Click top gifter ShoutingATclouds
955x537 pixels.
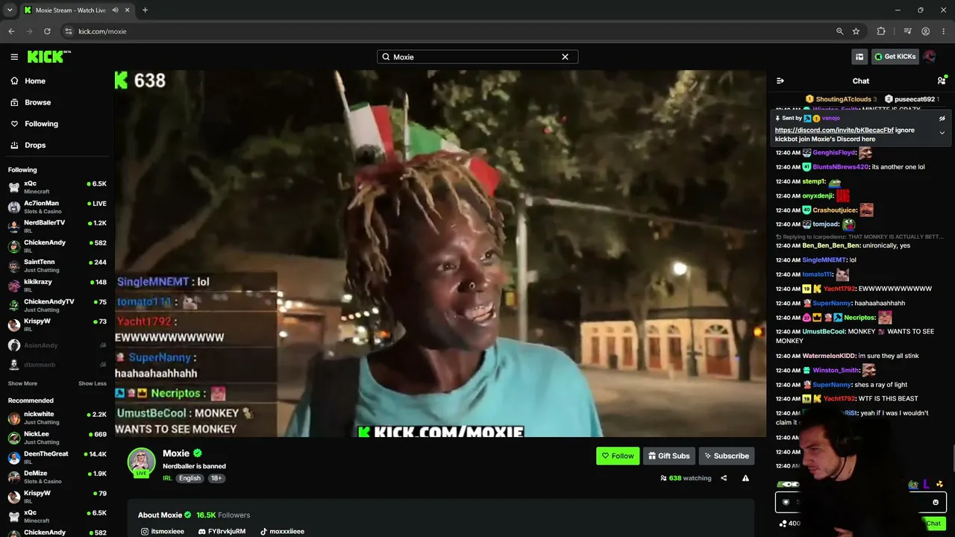pos(843,99)
